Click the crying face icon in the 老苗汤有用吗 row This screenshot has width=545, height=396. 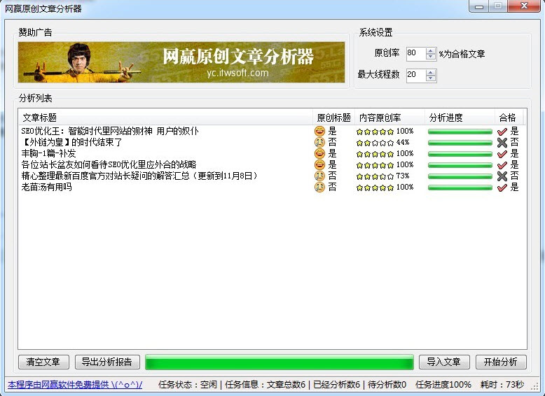pos(319,187)
